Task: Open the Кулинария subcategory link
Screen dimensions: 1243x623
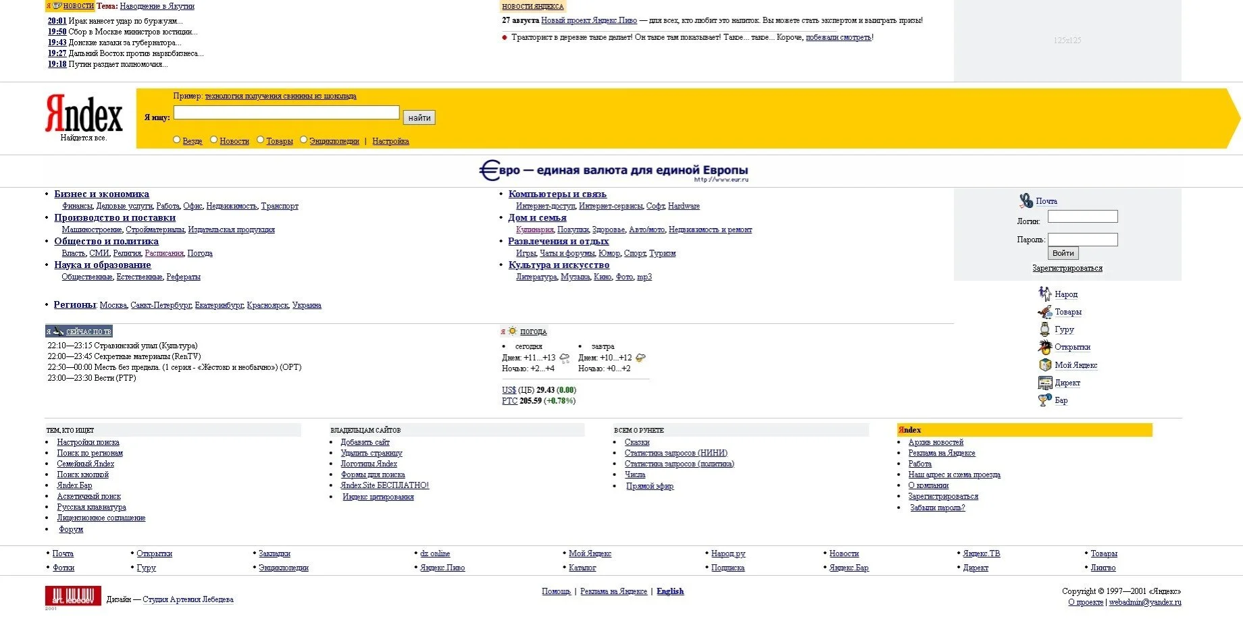Action: pos(534,229)
